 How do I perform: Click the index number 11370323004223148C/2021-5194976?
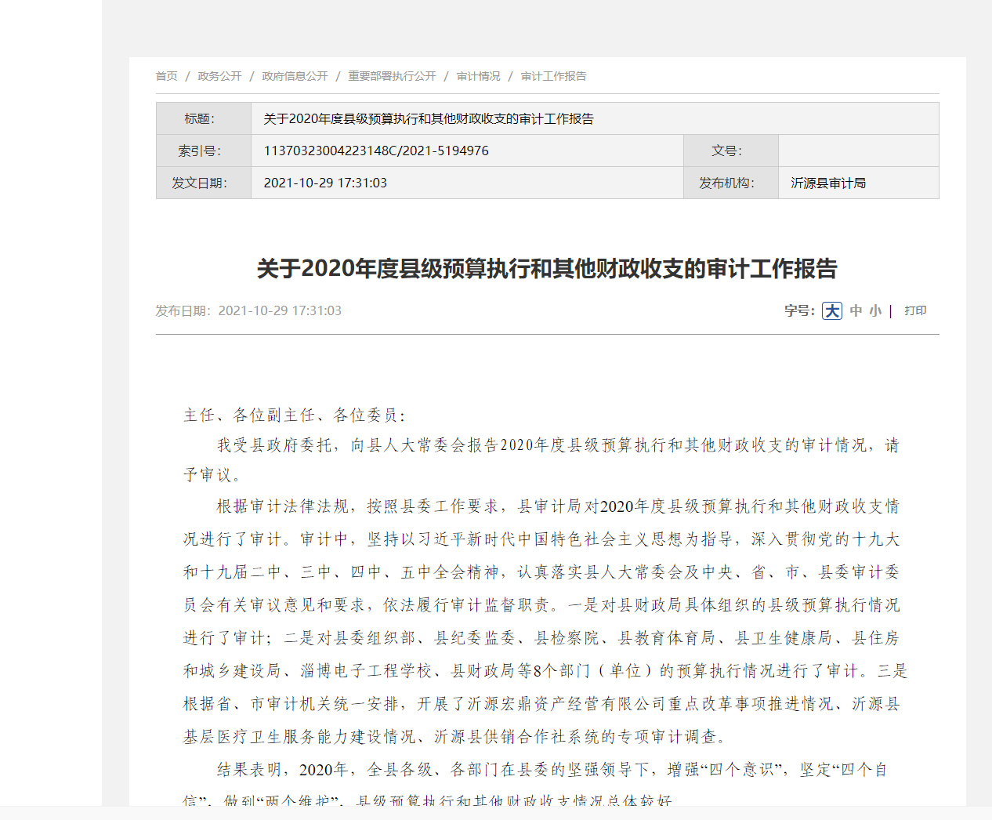(x=376, y=151)
